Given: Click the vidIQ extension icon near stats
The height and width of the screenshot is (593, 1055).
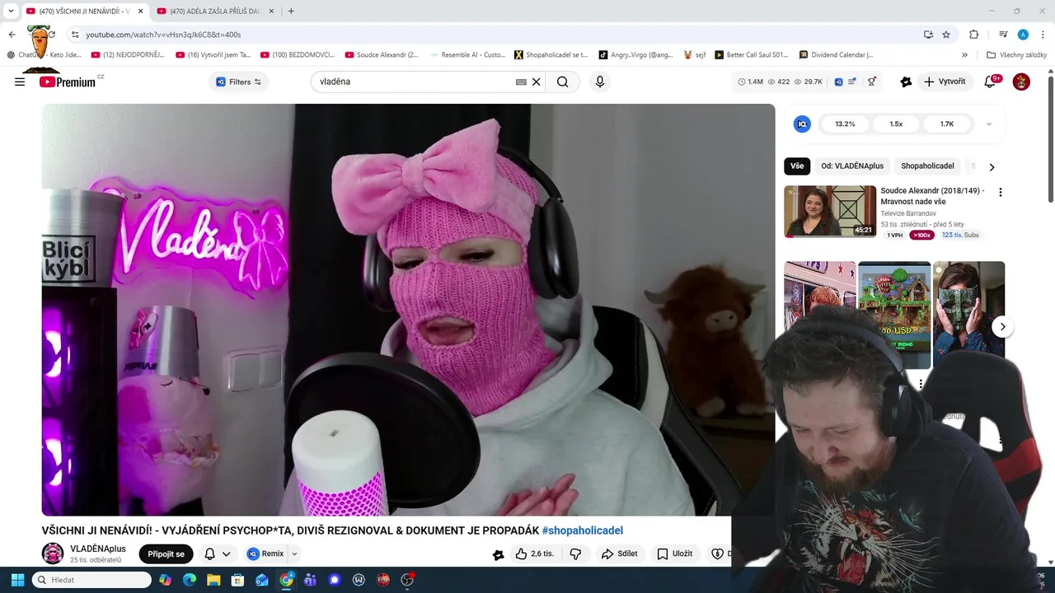Looking at the screenshot, I should 839,82.
